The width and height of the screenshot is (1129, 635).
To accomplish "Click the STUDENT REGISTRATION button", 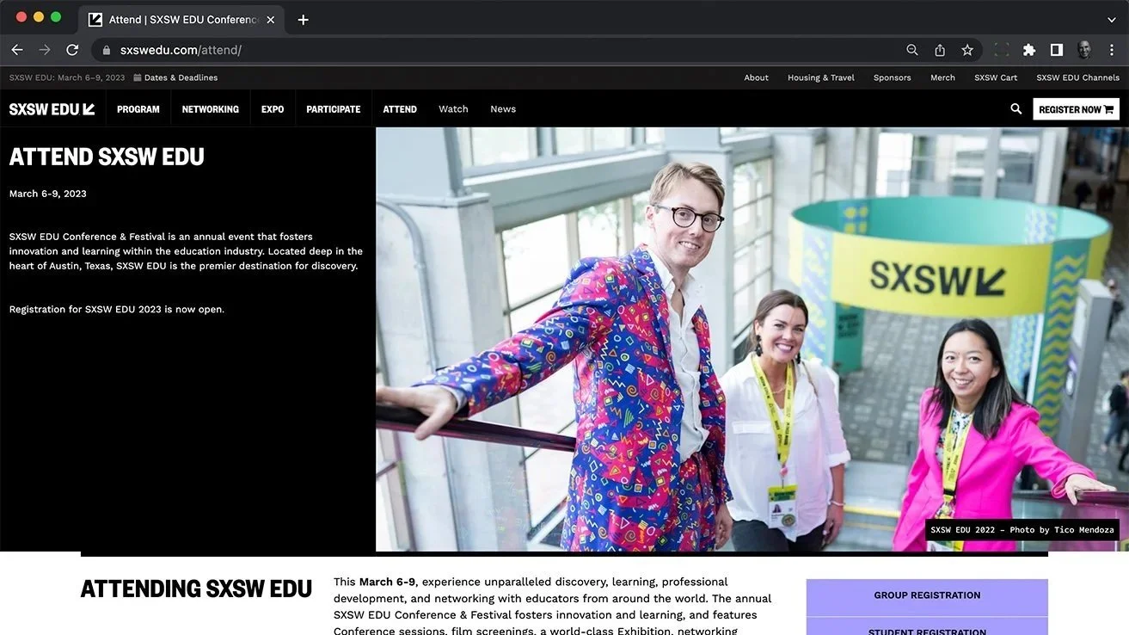I will [x=927, y=627].
